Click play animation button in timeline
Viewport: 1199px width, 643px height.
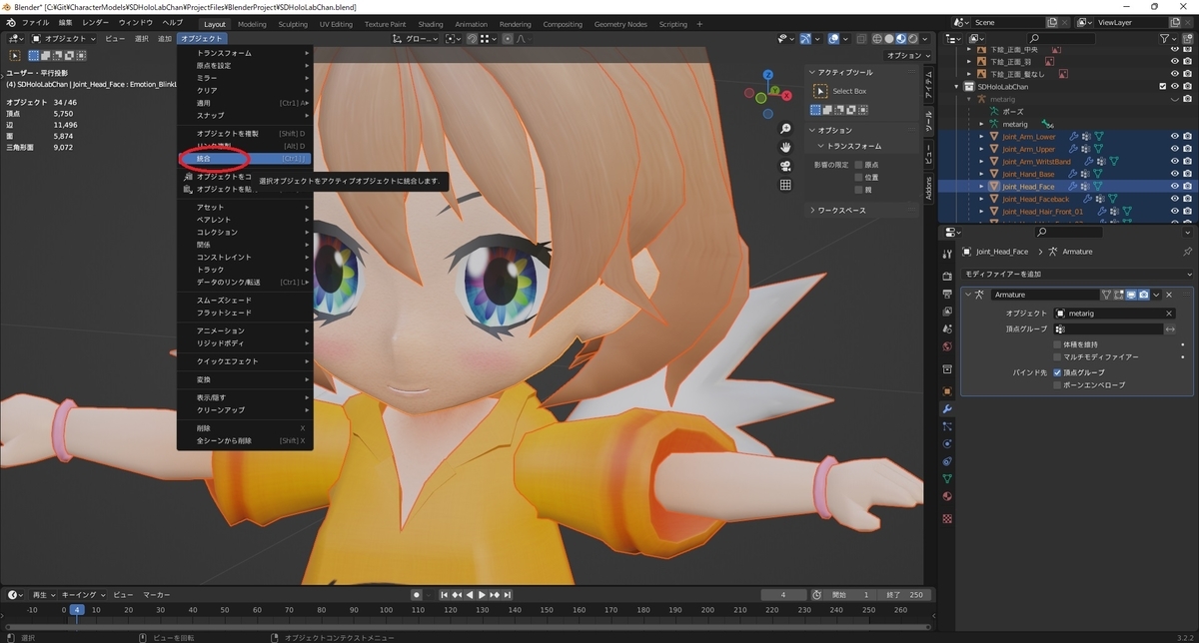482,595
